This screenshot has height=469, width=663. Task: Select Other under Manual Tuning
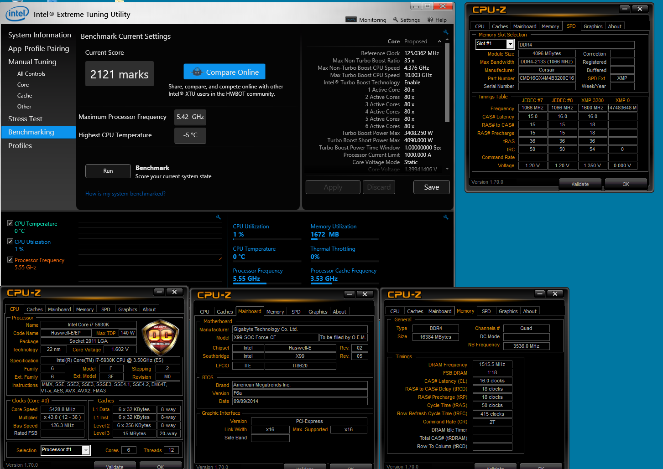coord(24,107)
